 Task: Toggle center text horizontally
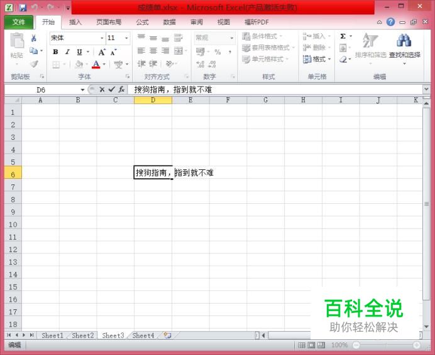[x=153, y=51]
